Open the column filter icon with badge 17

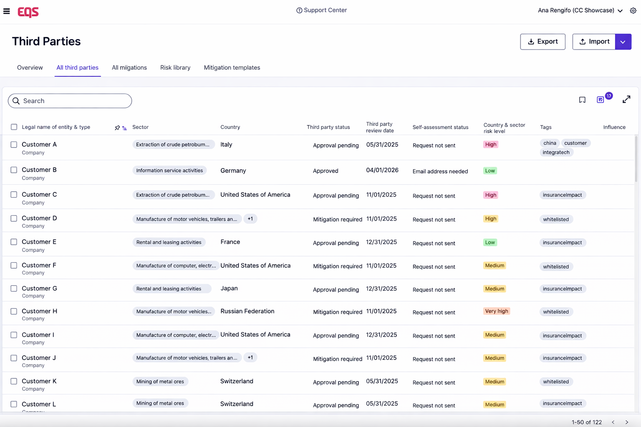point(601,100)
